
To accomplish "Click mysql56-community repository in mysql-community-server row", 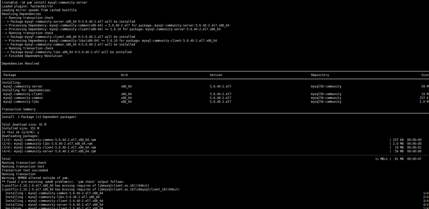I will pyautogui.click(x=326, y=86).
